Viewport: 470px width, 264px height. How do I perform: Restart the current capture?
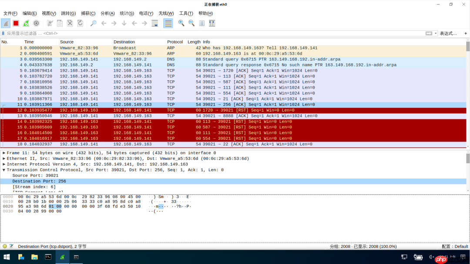(26, 23)
